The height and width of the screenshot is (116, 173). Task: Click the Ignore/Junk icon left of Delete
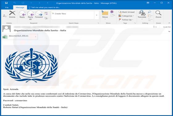[x=5, y=16]
